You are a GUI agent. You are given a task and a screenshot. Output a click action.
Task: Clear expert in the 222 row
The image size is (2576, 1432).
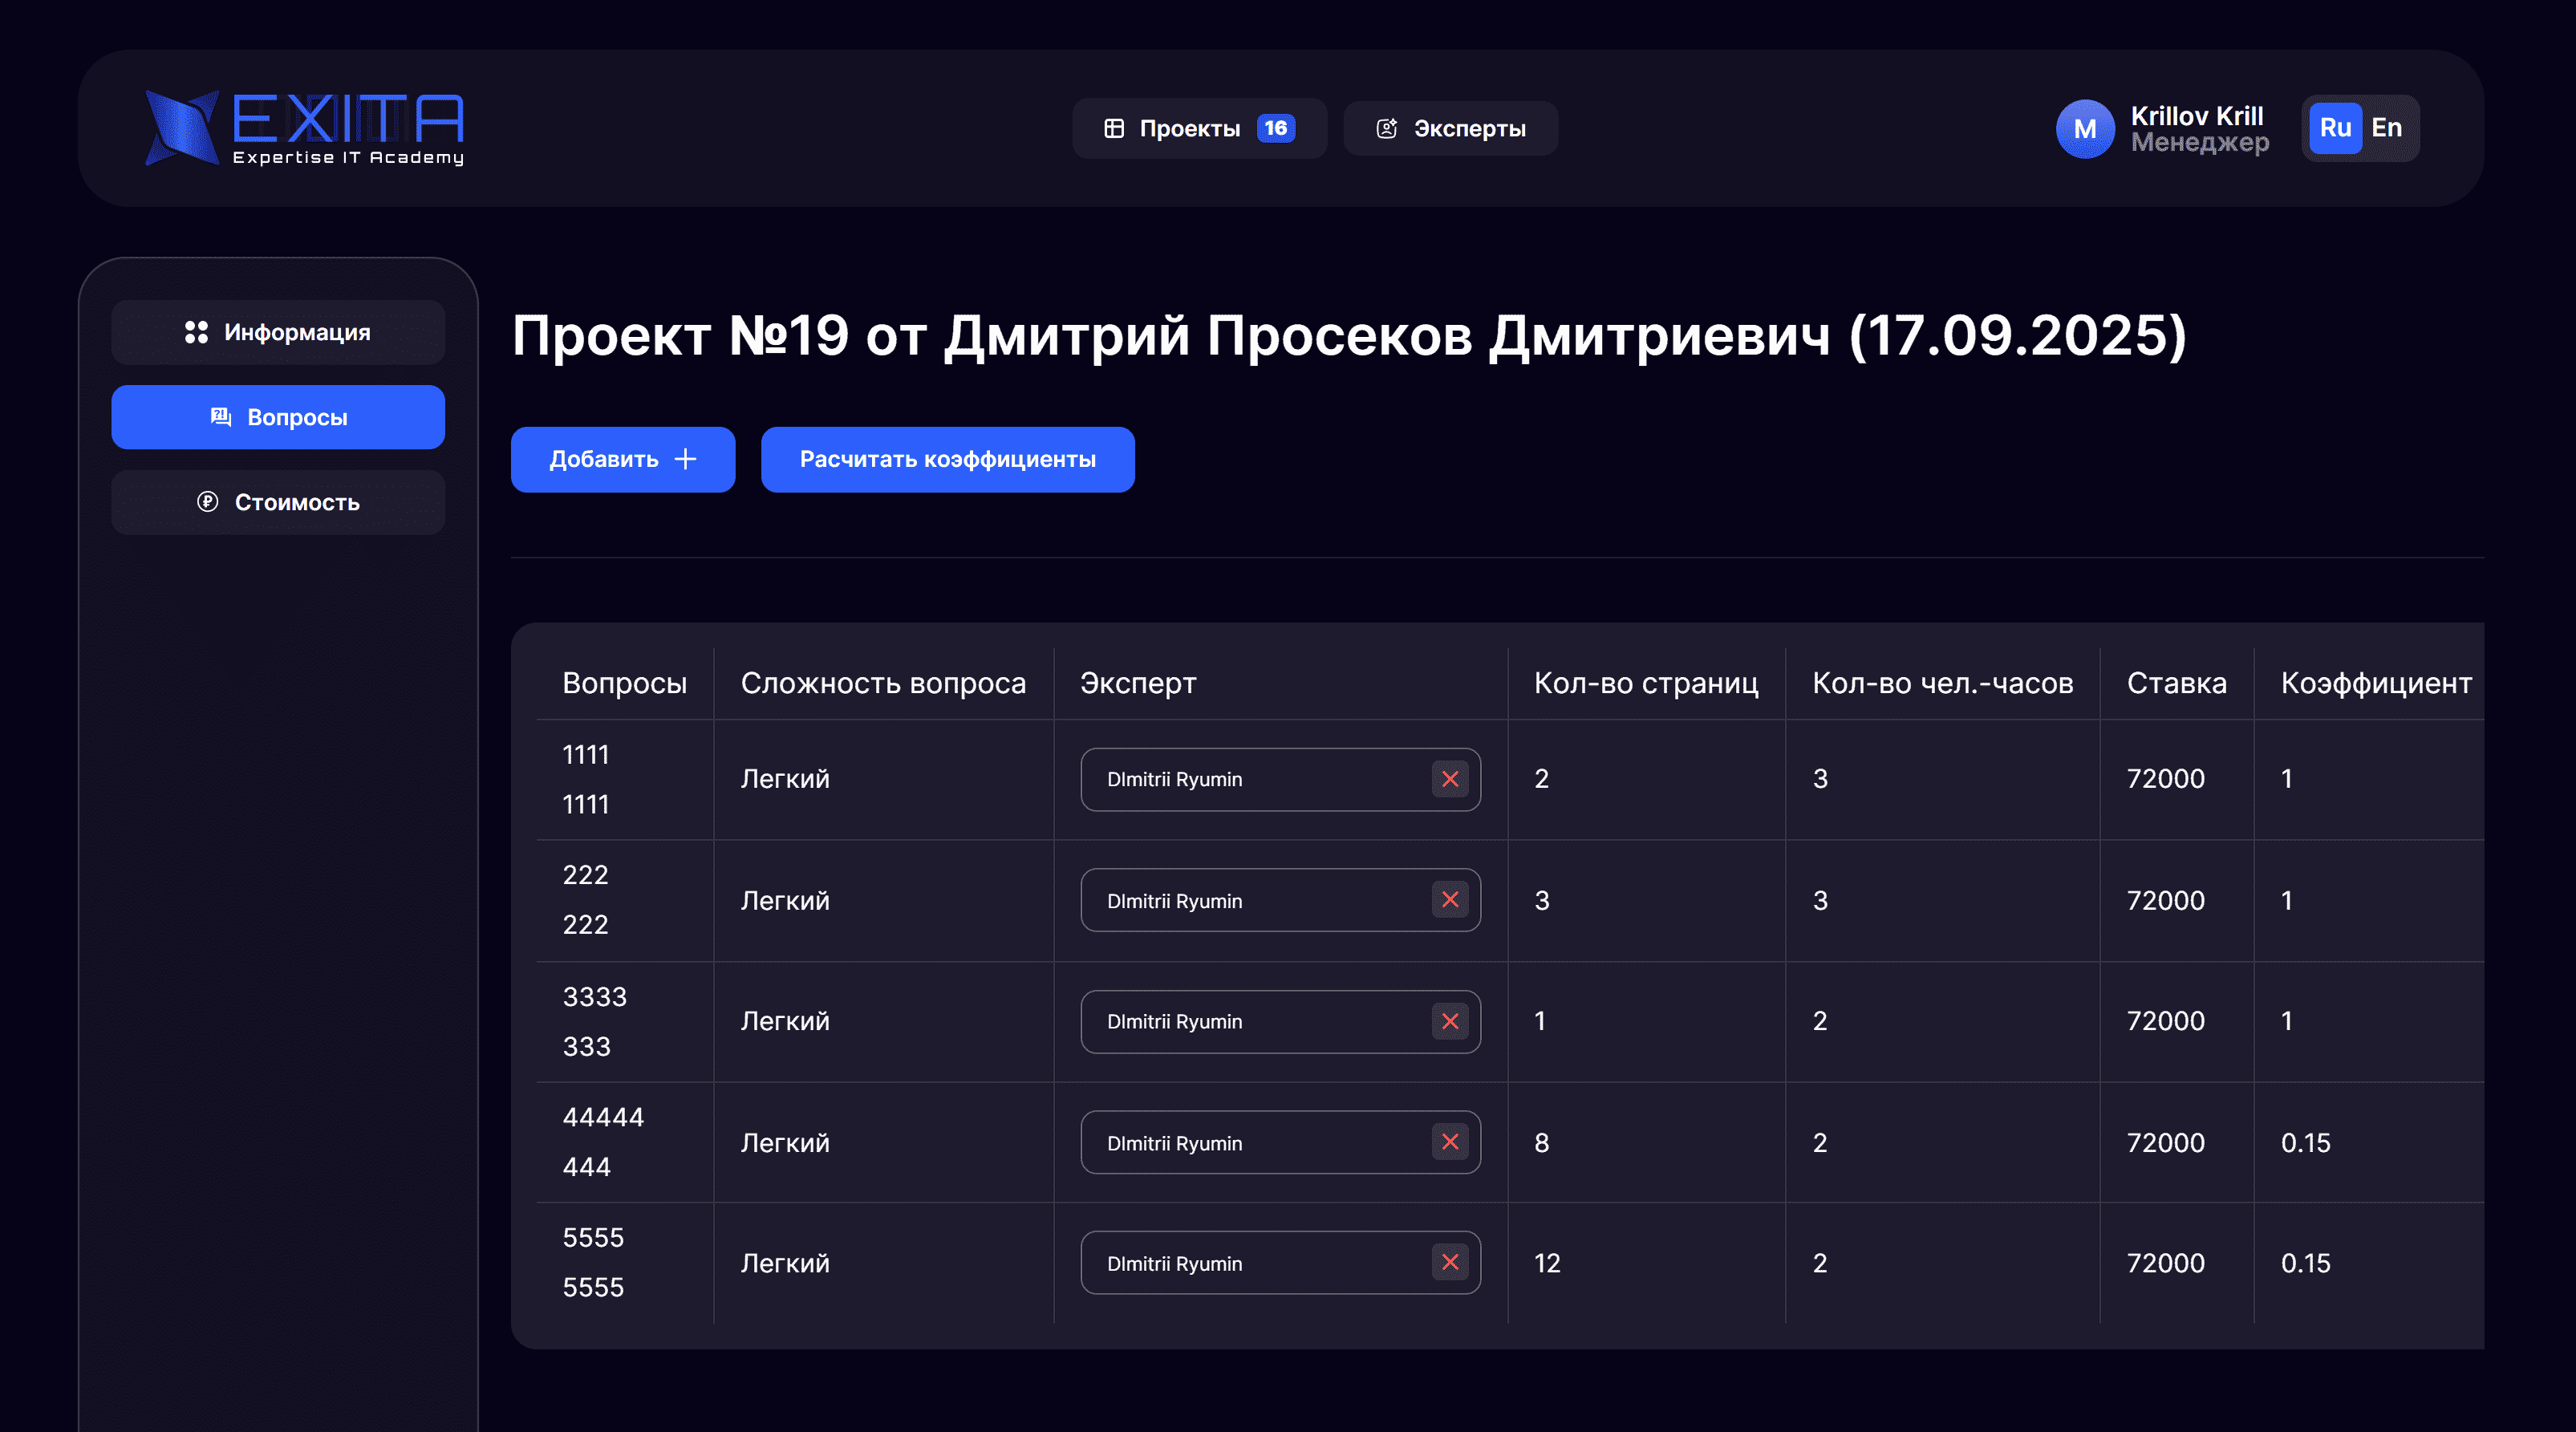[1449, 900]
